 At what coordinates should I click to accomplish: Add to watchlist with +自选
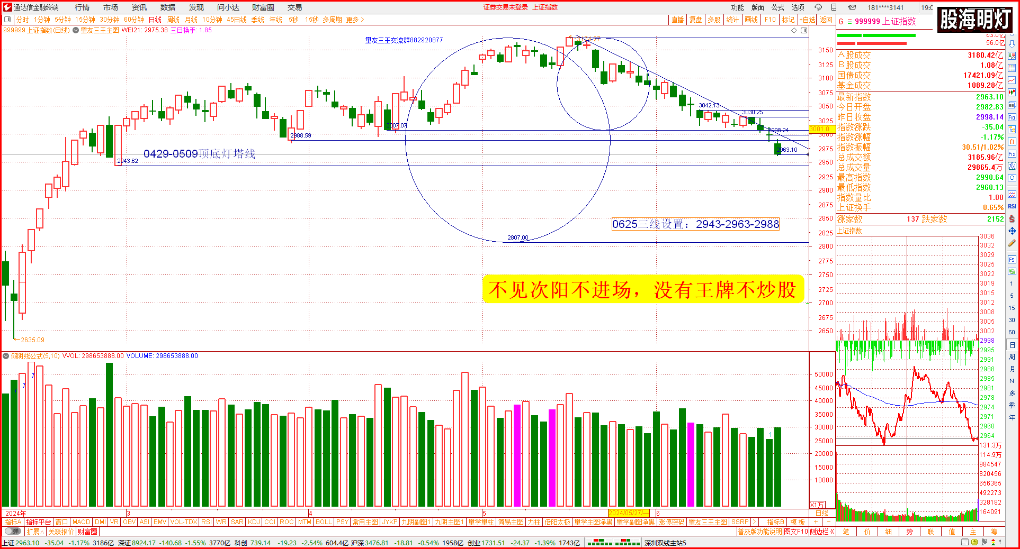tap(807, 20)
